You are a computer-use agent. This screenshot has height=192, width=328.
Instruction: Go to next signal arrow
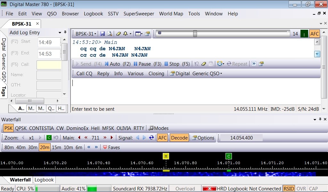pos(144,138)
